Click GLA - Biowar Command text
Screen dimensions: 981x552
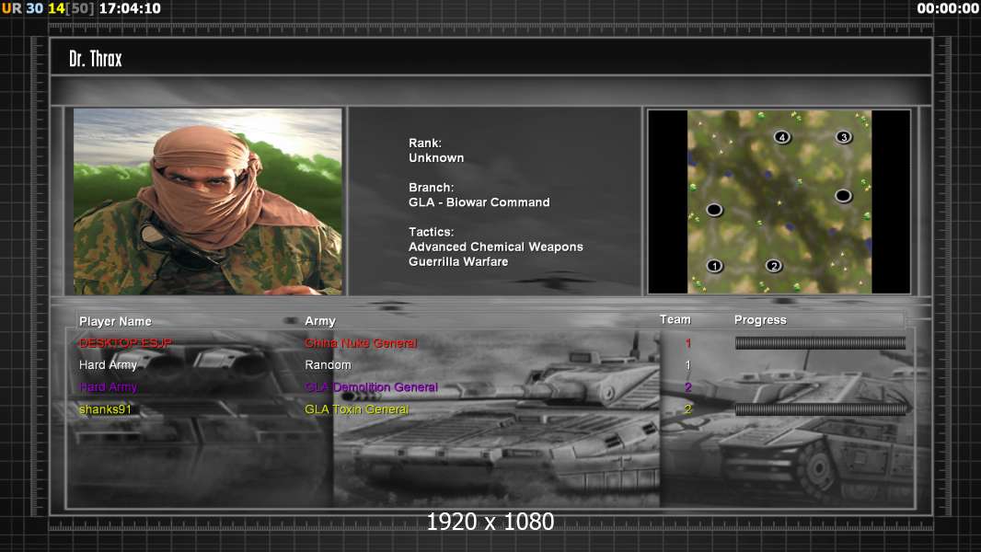(x=479, y=202)
